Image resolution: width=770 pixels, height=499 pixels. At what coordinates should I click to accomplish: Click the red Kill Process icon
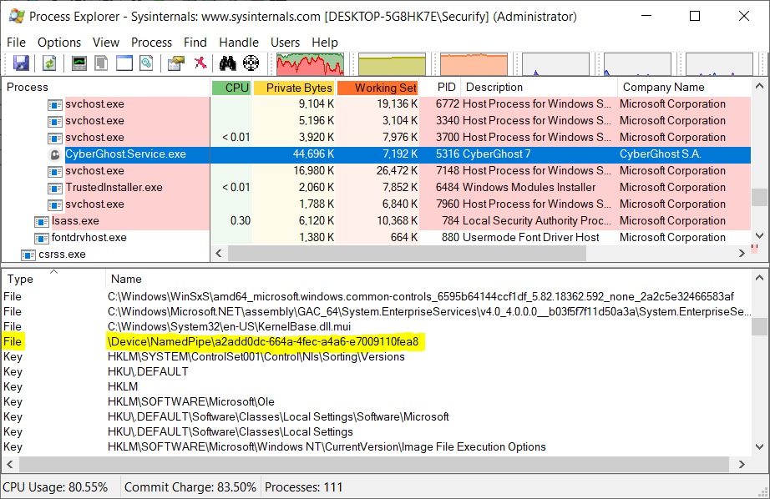[x=200, y=63]
